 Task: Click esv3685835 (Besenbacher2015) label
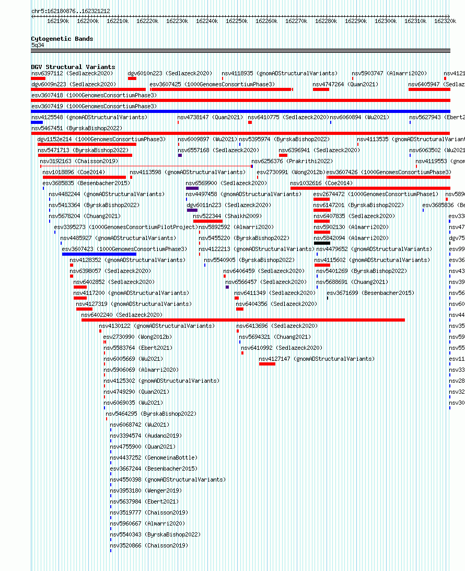pos(86,183)
